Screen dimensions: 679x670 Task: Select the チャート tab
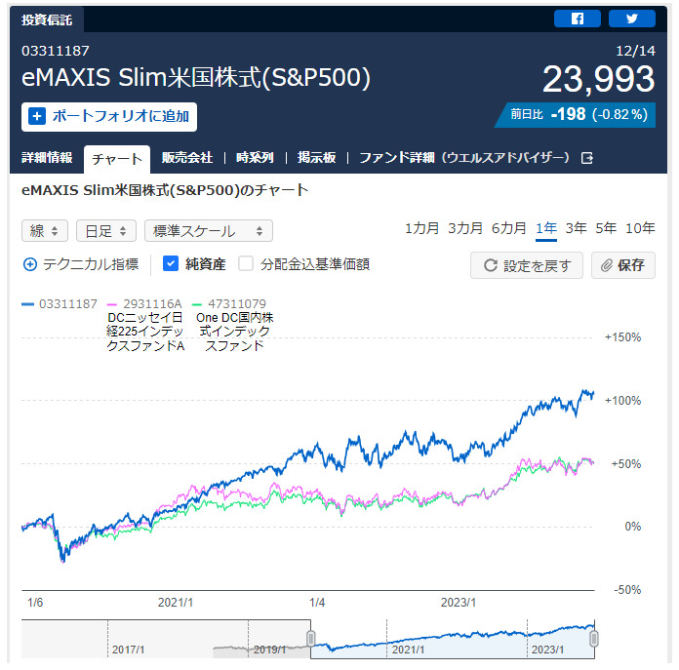click(117, 159)
